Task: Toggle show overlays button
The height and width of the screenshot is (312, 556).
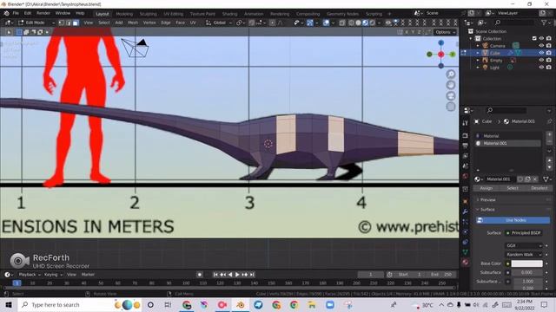Action: [326, 23]
